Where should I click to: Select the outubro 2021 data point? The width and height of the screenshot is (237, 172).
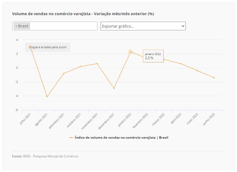(x=80, y=66)
